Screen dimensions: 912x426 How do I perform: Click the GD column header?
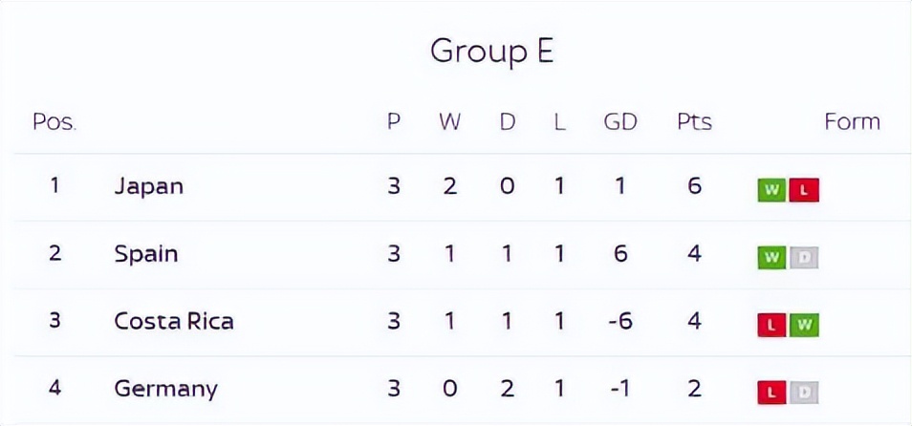click(620, 121)
